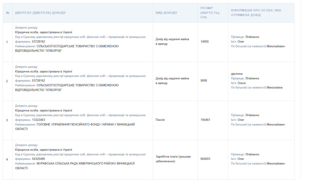Click "Мурафська сільська рада" organization name
This screenshot has height=181, width=311.
pos(85,163)
